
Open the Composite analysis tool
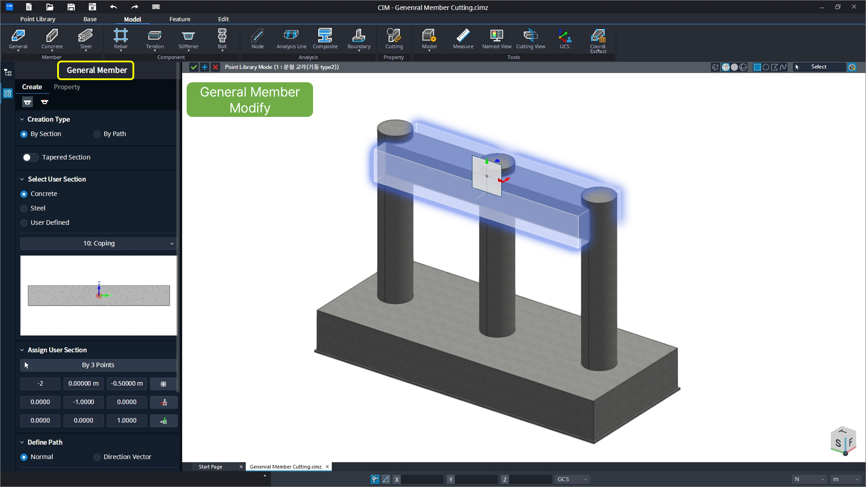coord(325,39)
